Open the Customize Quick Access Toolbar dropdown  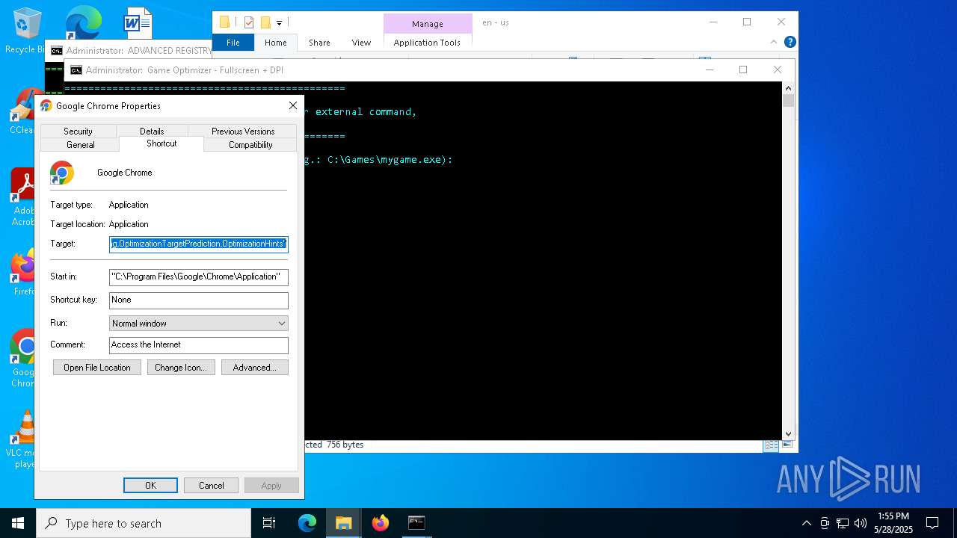tap(279, 23)
